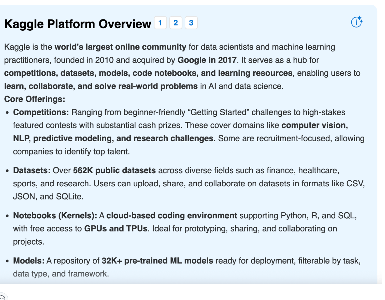Click the "Competitions:" bullet label
Screen dimensions: 385x300
coord(41,112)
